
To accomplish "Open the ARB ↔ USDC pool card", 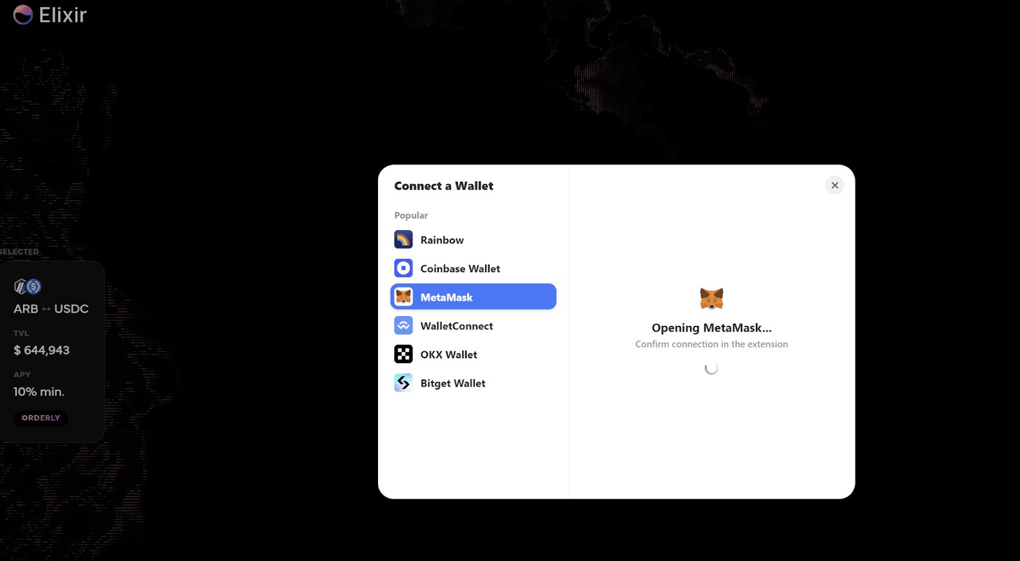I will point(51,352).
